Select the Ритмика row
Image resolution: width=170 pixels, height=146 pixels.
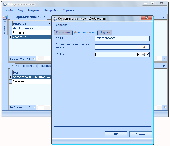point(32,32)
